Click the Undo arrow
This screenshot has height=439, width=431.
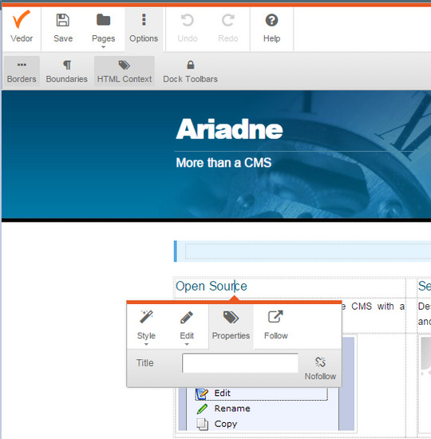point(188,28)
